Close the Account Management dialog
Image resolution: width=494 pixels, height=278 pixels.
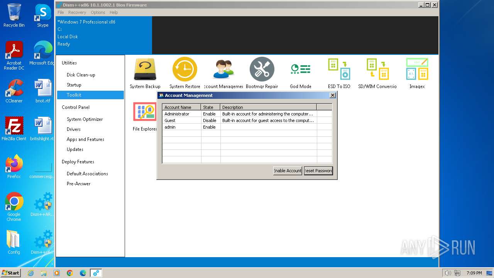click(x=333, y=95)
